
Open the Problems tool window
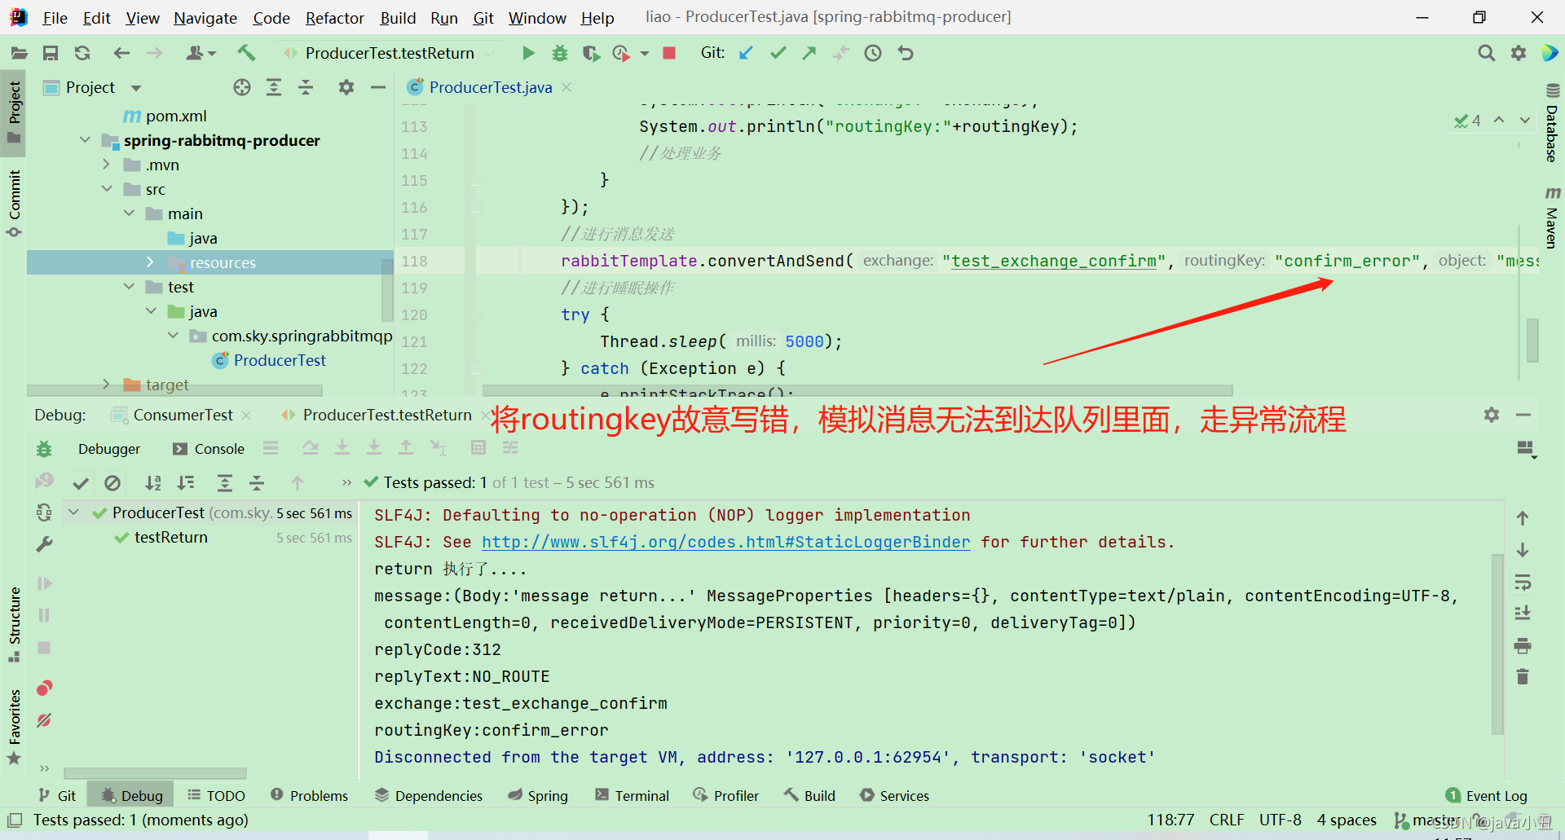pos(309,796)
